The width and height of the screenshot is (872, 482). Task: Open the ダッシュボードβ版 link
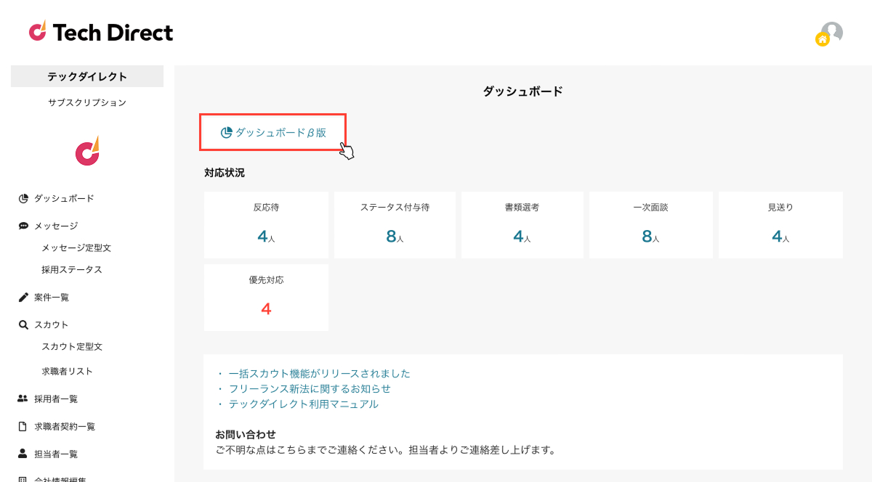point(273,132)
